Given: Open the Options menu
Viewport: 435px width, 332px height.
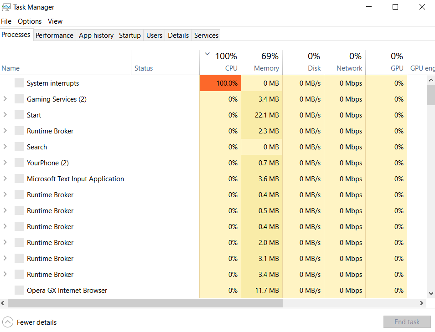Looking at the screenshot, I should (x=30, y=21).
